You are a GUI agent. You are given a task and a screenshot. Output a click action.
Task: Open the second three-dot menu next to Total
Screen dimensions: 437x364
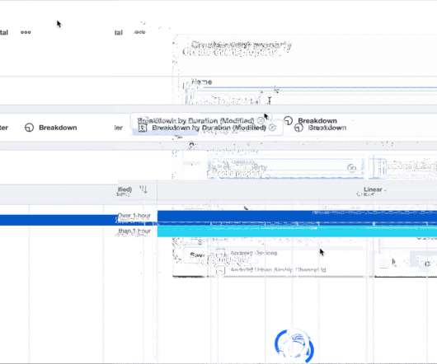pyautogui.click(x=139, y=32)
